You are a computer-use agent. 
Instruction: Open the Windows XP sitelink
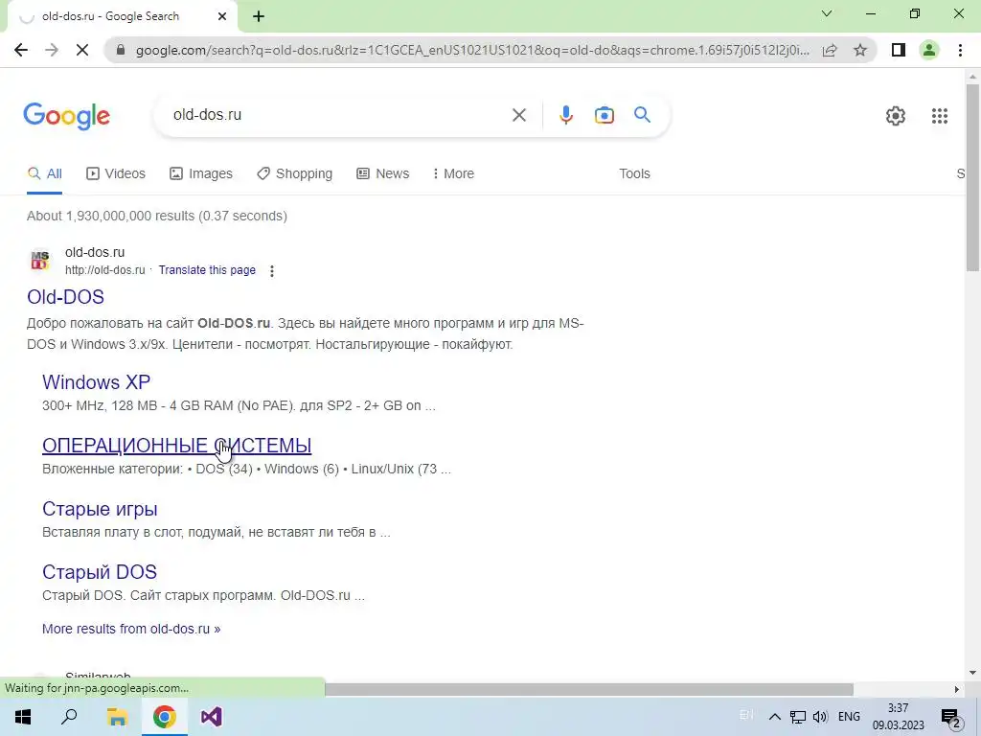pyautogui.click(x=97, y=381)
